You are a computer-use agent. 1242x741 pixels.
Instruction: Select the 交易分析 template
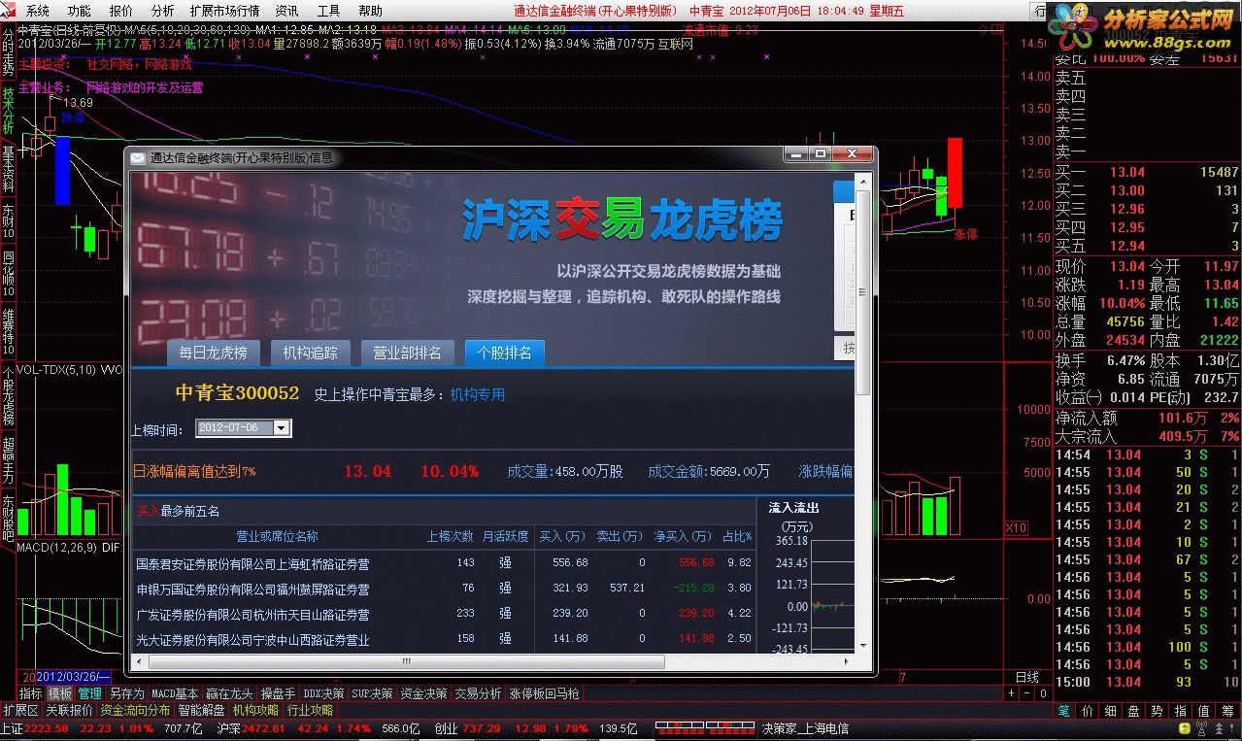(479, 693)
